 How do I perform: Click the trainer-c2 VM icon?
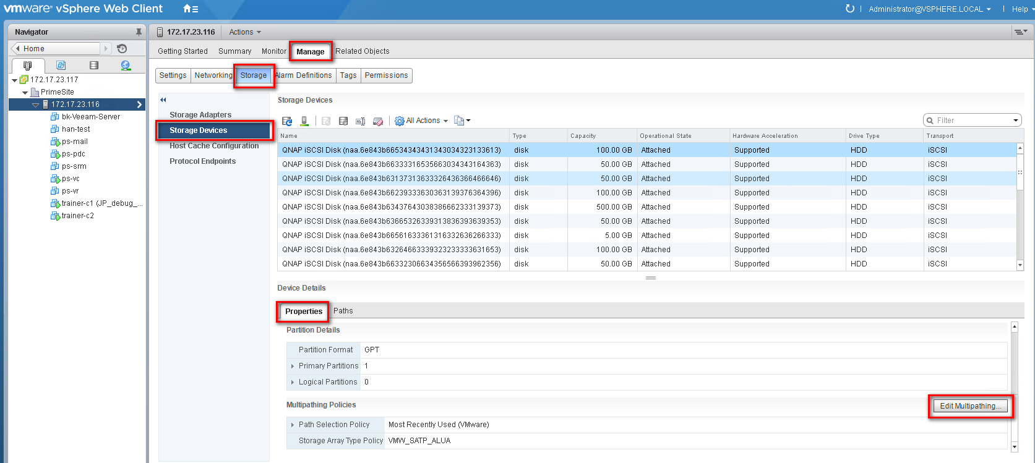[55, 216]
